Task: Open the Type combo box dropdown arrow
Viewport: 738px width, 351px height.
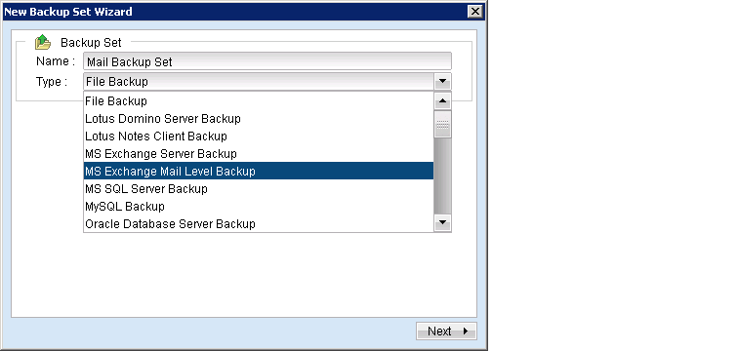Action: click(442, 82)
